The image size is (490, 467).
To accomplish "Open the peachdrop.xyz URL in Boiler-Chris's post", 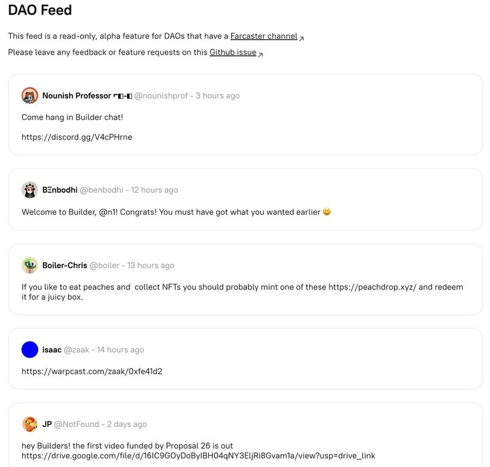I will tap(373, 287).
